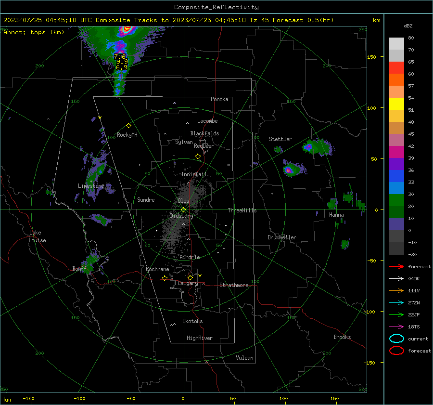Click the Olds city label
The width and height of the screenshot is (433, 405).
(x=183, y=201)
